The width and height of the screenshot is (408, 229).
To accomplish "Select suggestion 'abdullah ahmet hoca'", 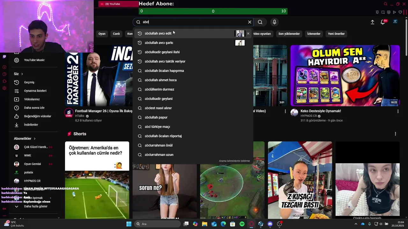I will click(193, 80).
